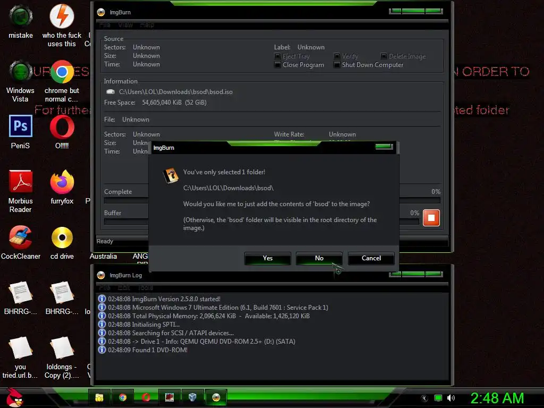Open the Help menu in ImgBurn main window
The width and height of the screenshot is (544, 408).
[147, 25]
